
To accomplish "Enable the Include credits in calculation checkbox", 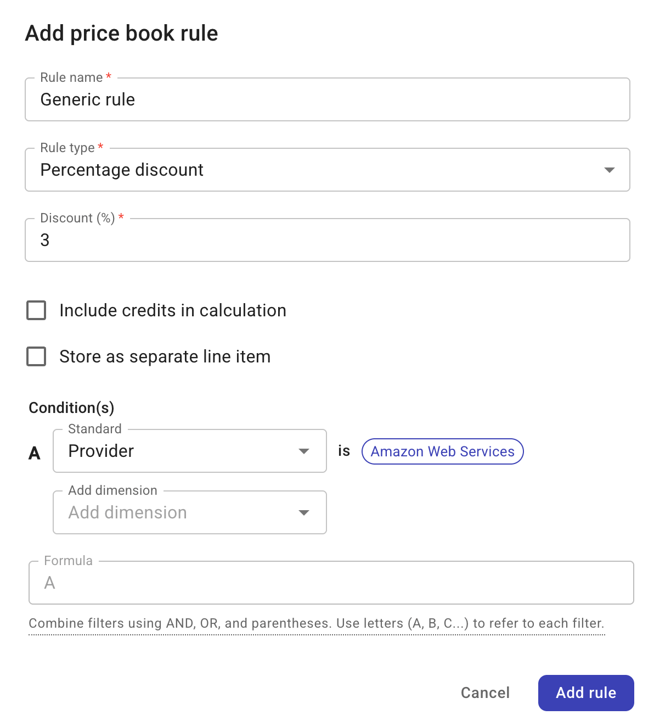I will point(36,310).
